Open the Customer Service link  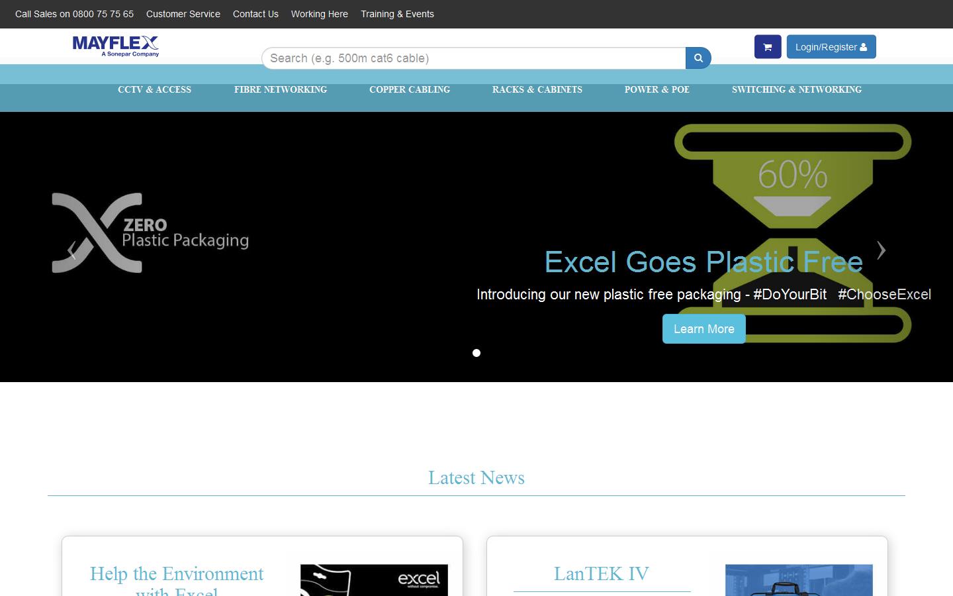pos(183,14)
